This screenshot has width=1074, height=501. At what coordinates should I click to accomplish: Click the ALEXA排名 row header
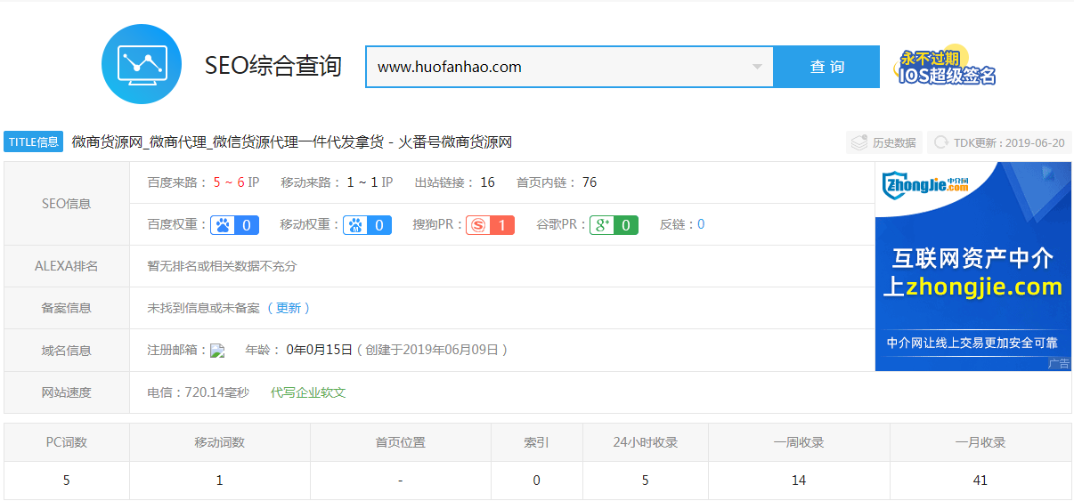(x=67, y=266)
